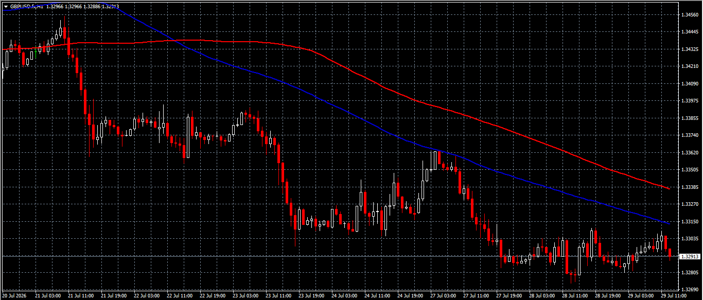Viewport: 703px width, 300px height.
Task: Select the 24 Jul 11:00 time label
Action: point(377,296)
